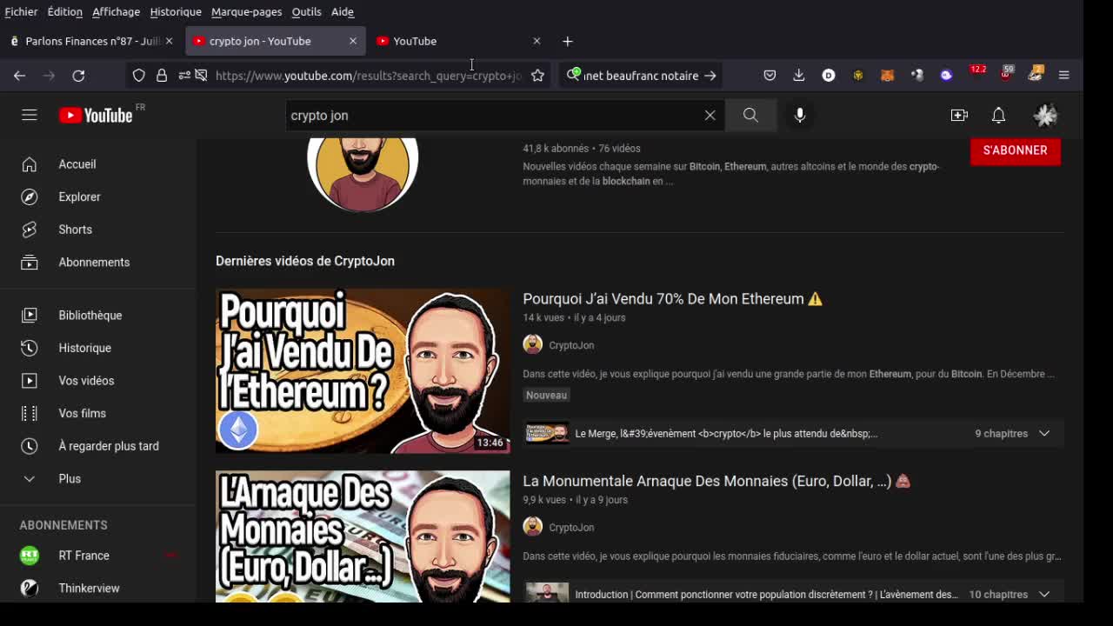Open Historique in sidebar
Screen dimensions: 1113x626
point(98,348)
